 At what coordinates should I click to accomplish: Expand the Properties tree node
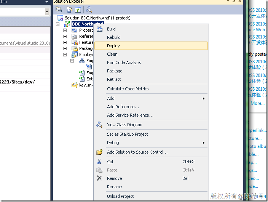tap(65, 30)
